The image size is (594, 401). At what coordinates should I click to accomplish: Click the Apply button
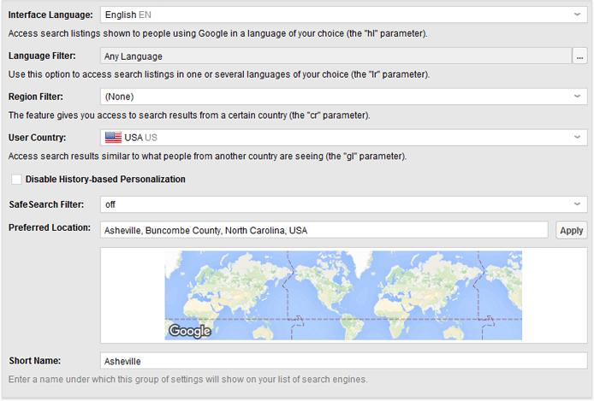571,230
